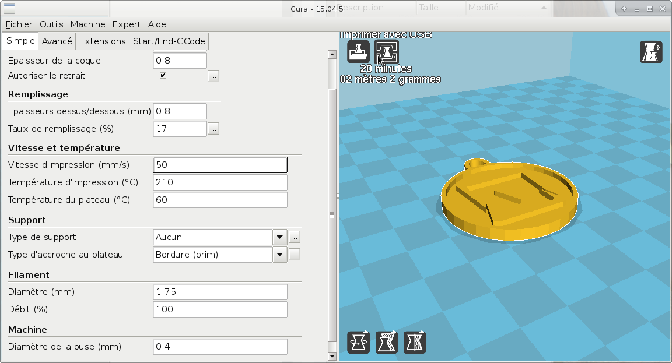
Task: Toggle Autoriser le retrait checkbox
Action: coord(163,76)
